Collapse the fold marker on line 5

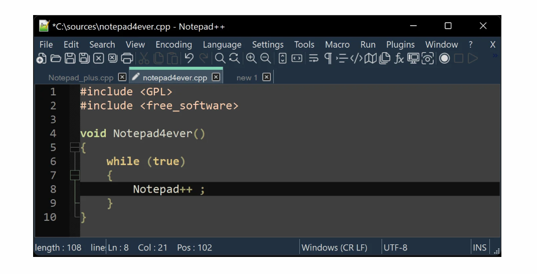click(75, 148)
